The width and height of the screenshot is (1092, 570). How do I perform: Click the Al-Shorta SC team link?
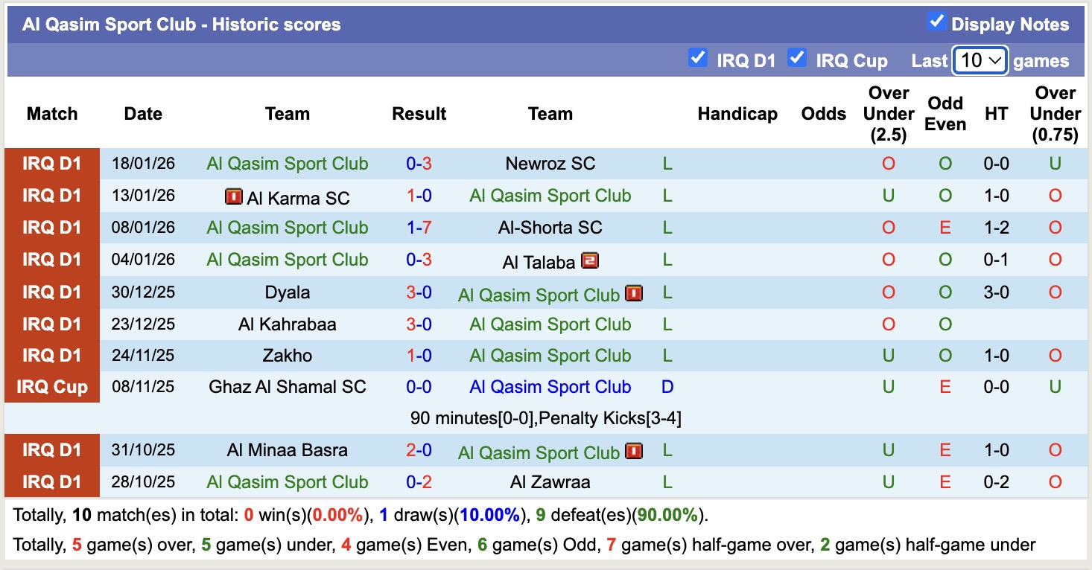click(x=550, y=228)
